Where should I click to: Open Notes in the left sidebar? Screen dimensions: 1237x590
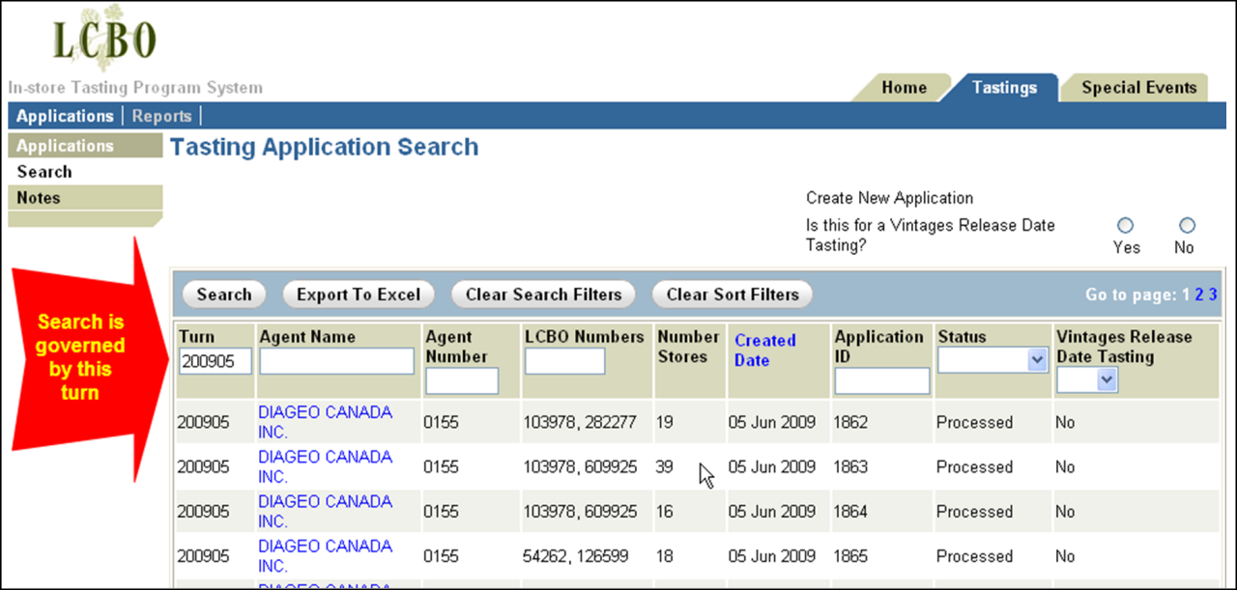click(x=85, y=198)
